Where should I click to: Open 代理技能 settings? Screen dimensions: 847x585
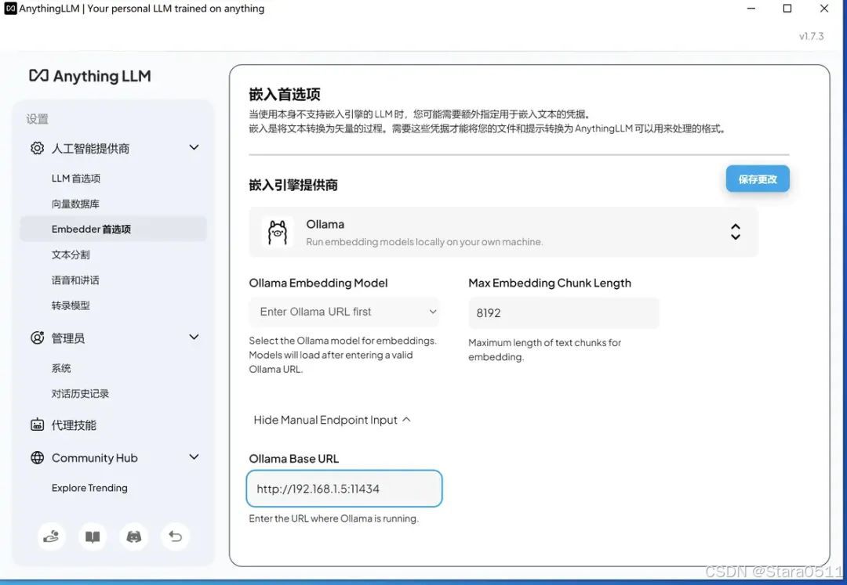(x=74, y=425)
